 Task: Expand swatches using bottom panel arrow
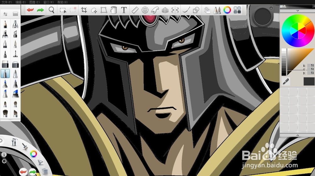[298, 135]
